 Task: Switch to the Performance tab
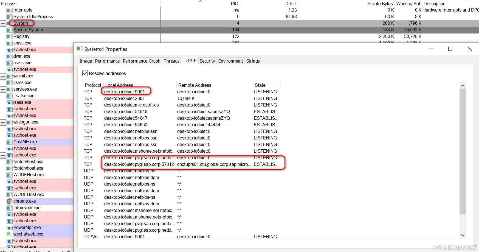click(x=107, y=61)
